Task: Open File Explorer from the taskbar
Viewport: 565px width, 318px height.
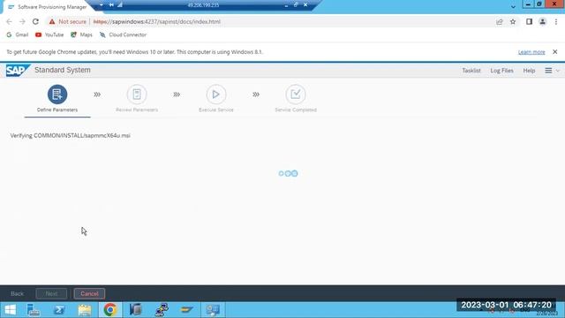Action: click(x=85, y=310)
